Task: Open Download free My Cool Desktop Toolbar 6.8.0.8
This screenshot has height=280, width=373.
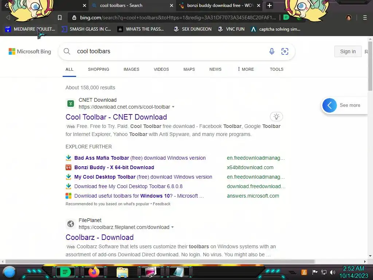Action: [129, 186]
